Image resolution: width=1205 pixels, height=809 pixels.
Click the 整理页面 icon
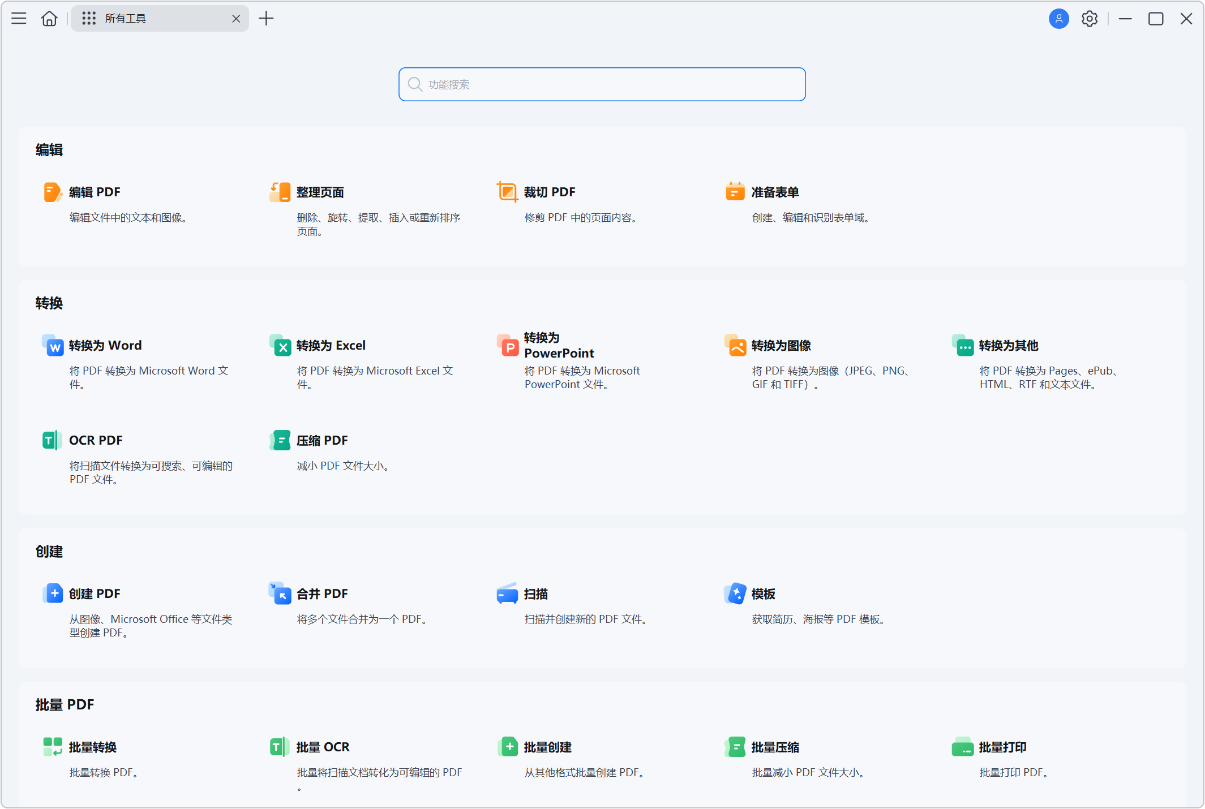coord(280,192)
